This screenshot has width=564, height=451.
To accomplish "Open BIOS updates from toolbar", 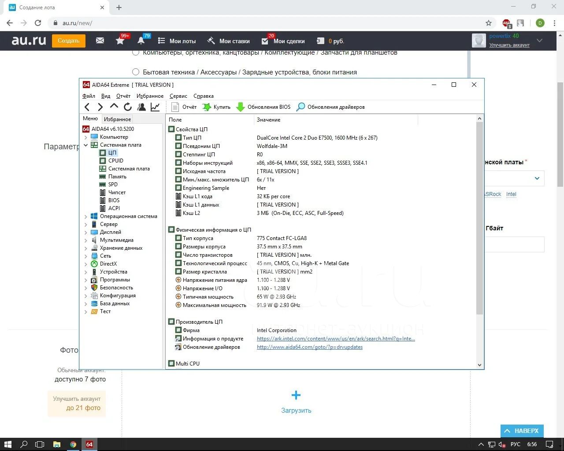I will 263,107.
